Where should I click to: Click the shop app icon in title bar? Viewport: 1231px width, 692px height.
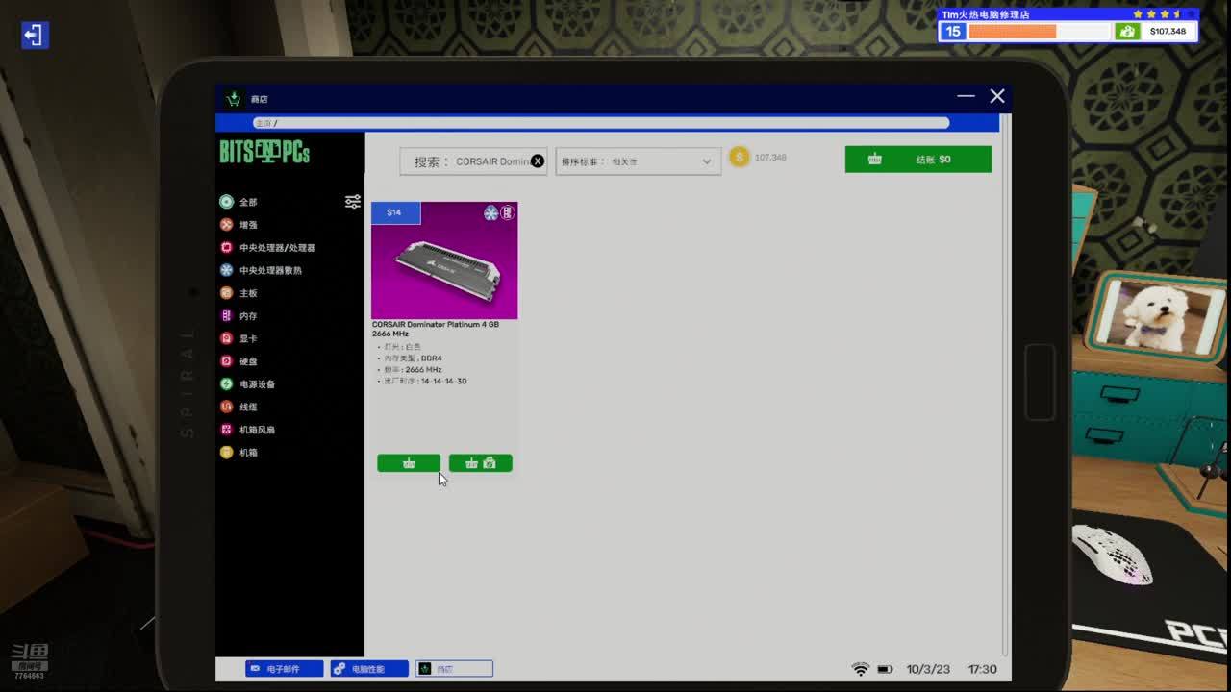pos(234,99)
